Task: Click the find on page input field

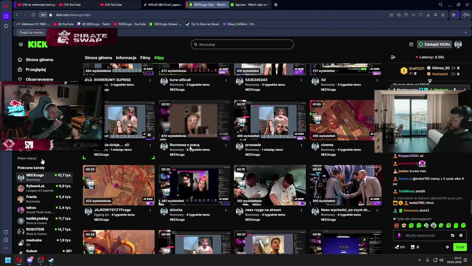Action: tap(32, 33)
